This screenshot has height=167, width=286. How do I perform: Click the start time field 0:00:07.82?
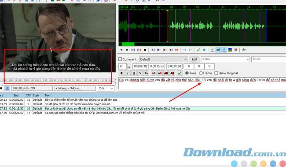click(140, 66)
